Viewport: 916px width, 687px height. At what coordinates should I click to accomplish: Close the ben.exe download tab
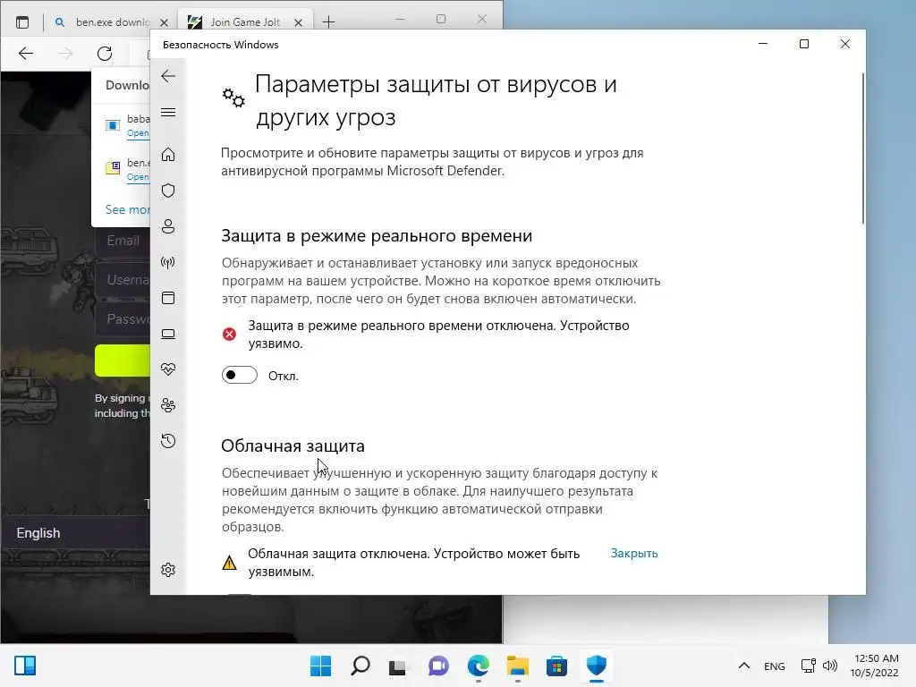click(165, 22)
